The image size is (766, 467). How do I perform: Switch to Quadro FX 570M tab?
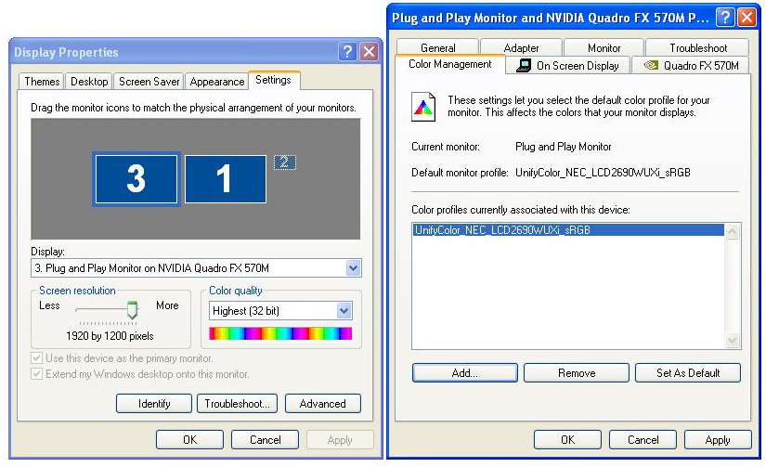pyautogui.click(x=691, y=66)
